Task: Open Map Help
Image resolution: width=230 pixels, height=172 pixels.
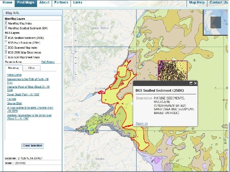Action: [x=197, y=3]
